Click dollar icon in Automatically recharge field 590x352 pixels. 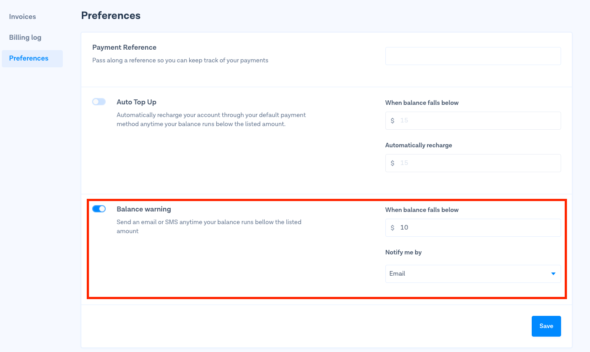(392, 163)
